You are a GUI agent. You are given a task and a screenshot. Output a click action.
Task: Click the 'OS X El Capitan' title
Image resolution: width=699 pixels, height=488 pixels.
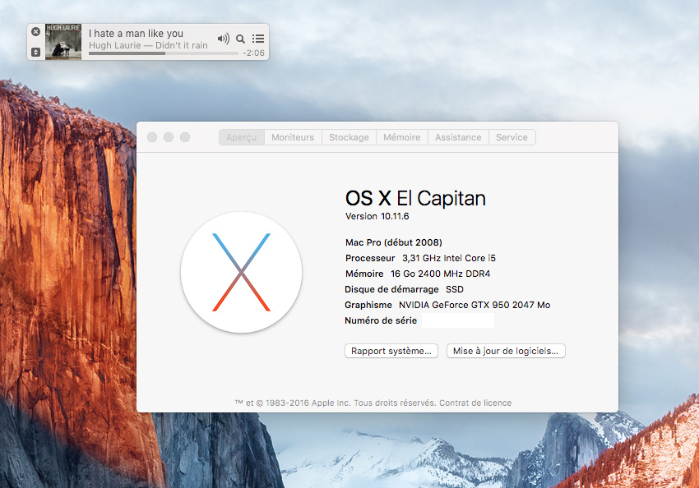[415, 198]
